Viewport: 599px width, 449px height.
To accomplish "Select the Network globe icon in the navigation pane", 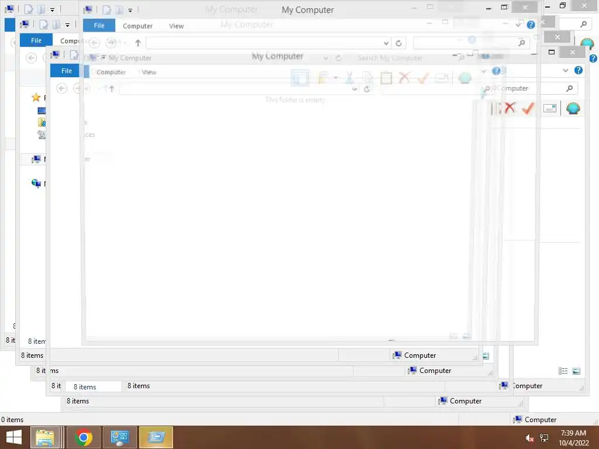I will pos(36,184).
